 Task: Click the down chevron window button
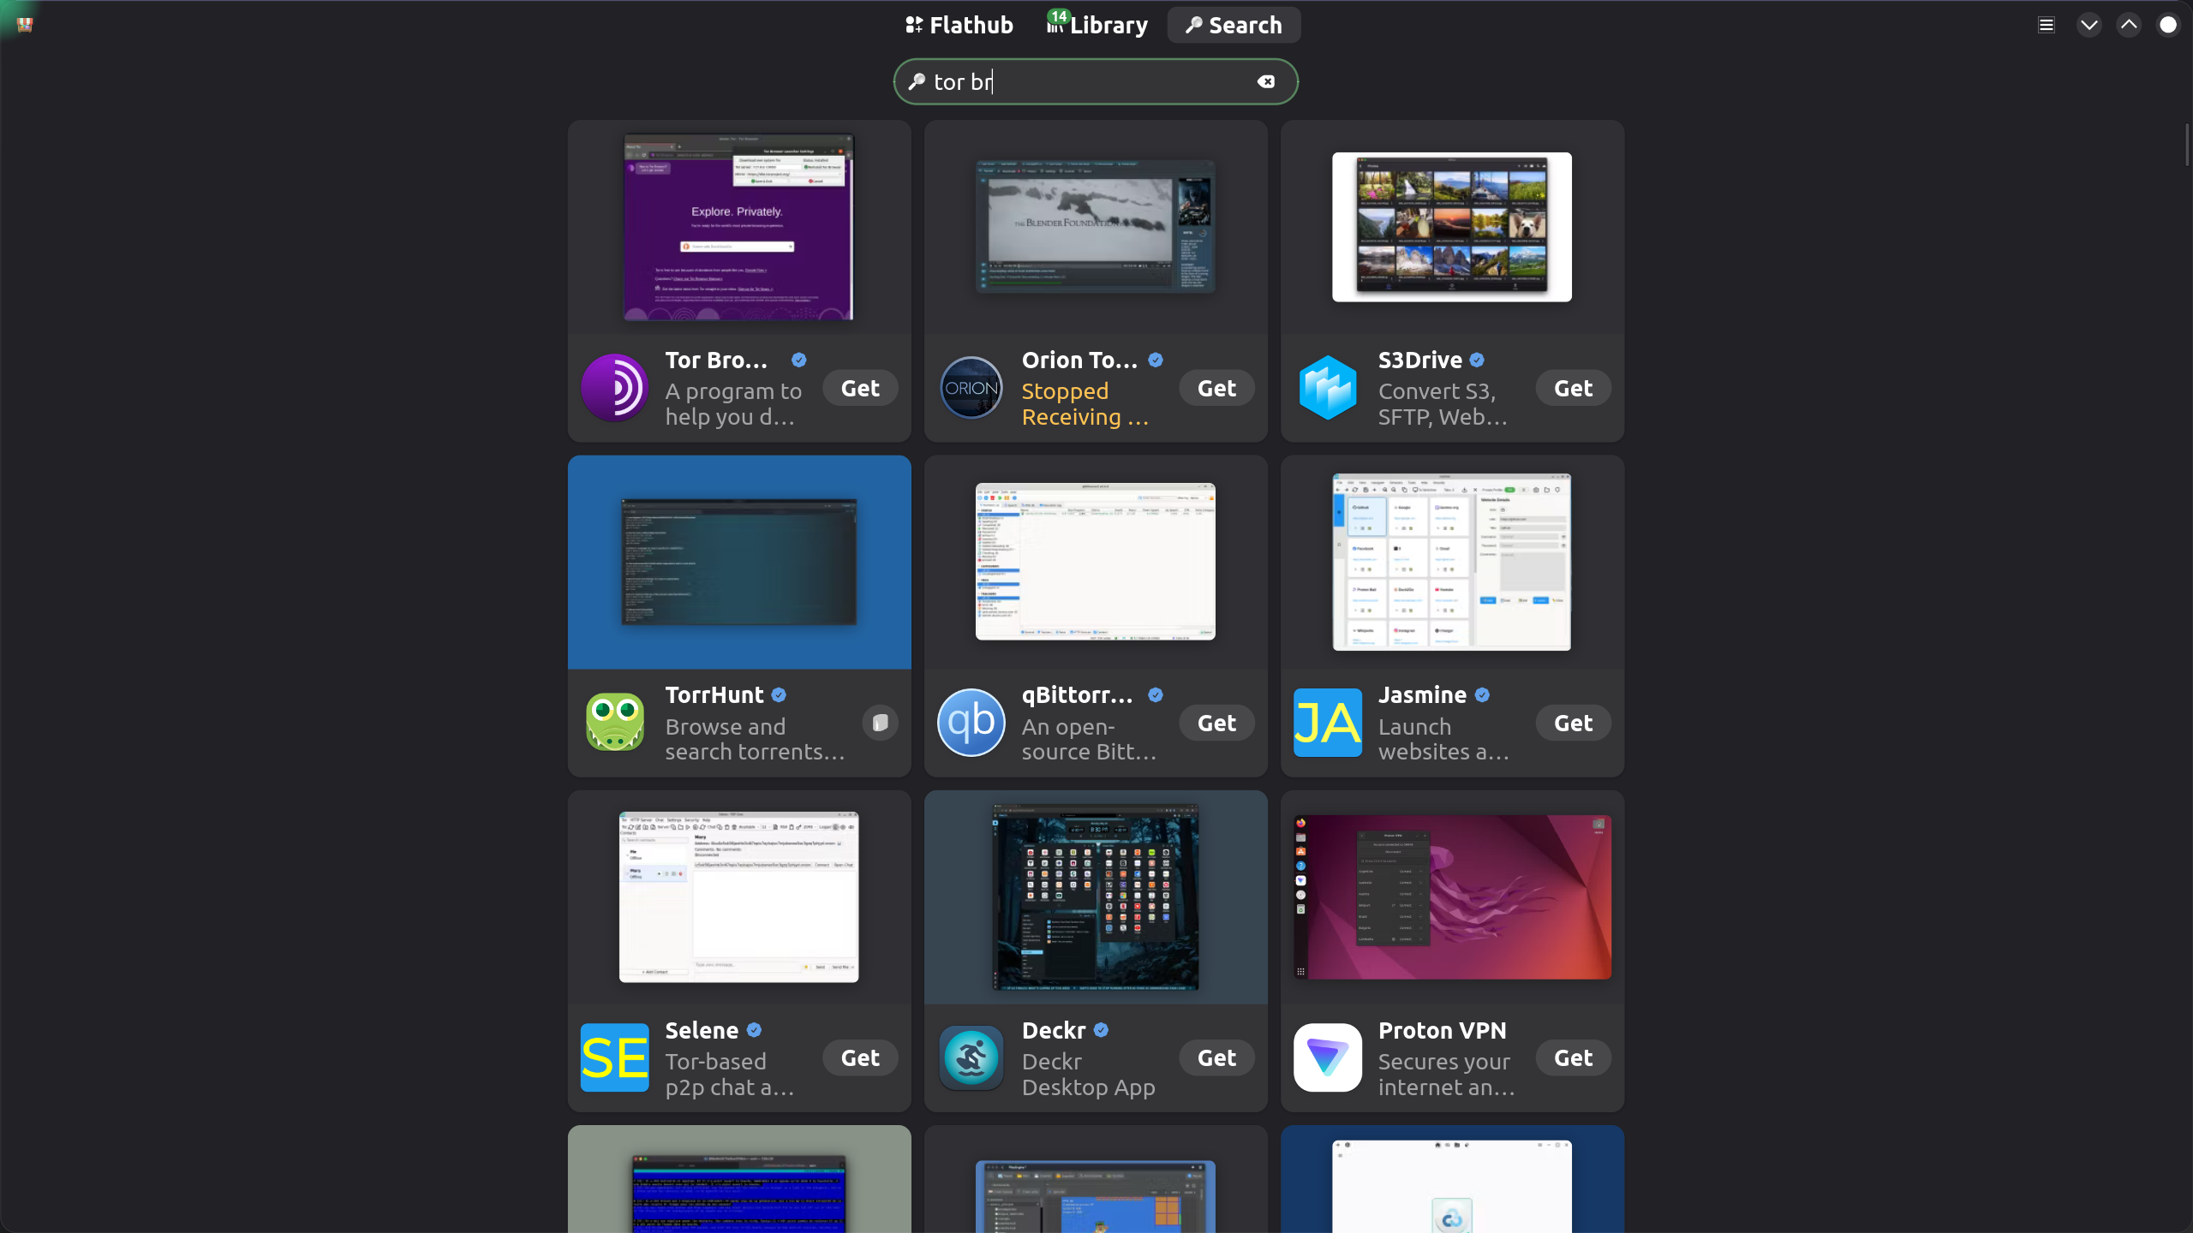click(x=2089, y=25)
